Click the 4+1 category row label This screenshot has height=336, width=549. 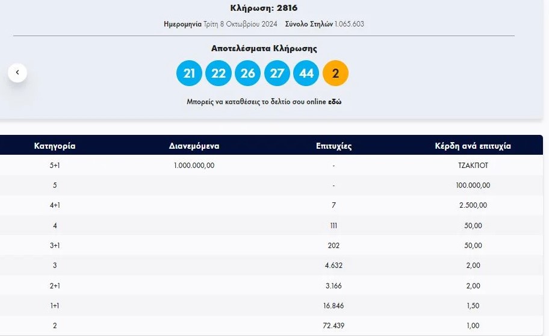(x=55, y=205)
